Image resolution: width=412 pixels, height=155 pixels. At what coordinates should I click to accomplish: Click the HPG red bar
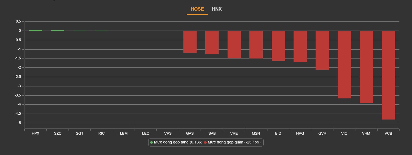tap(300, 46)
